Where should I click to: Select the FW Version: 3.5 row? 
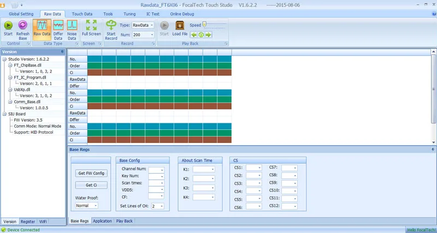click(x=28, y=120)
